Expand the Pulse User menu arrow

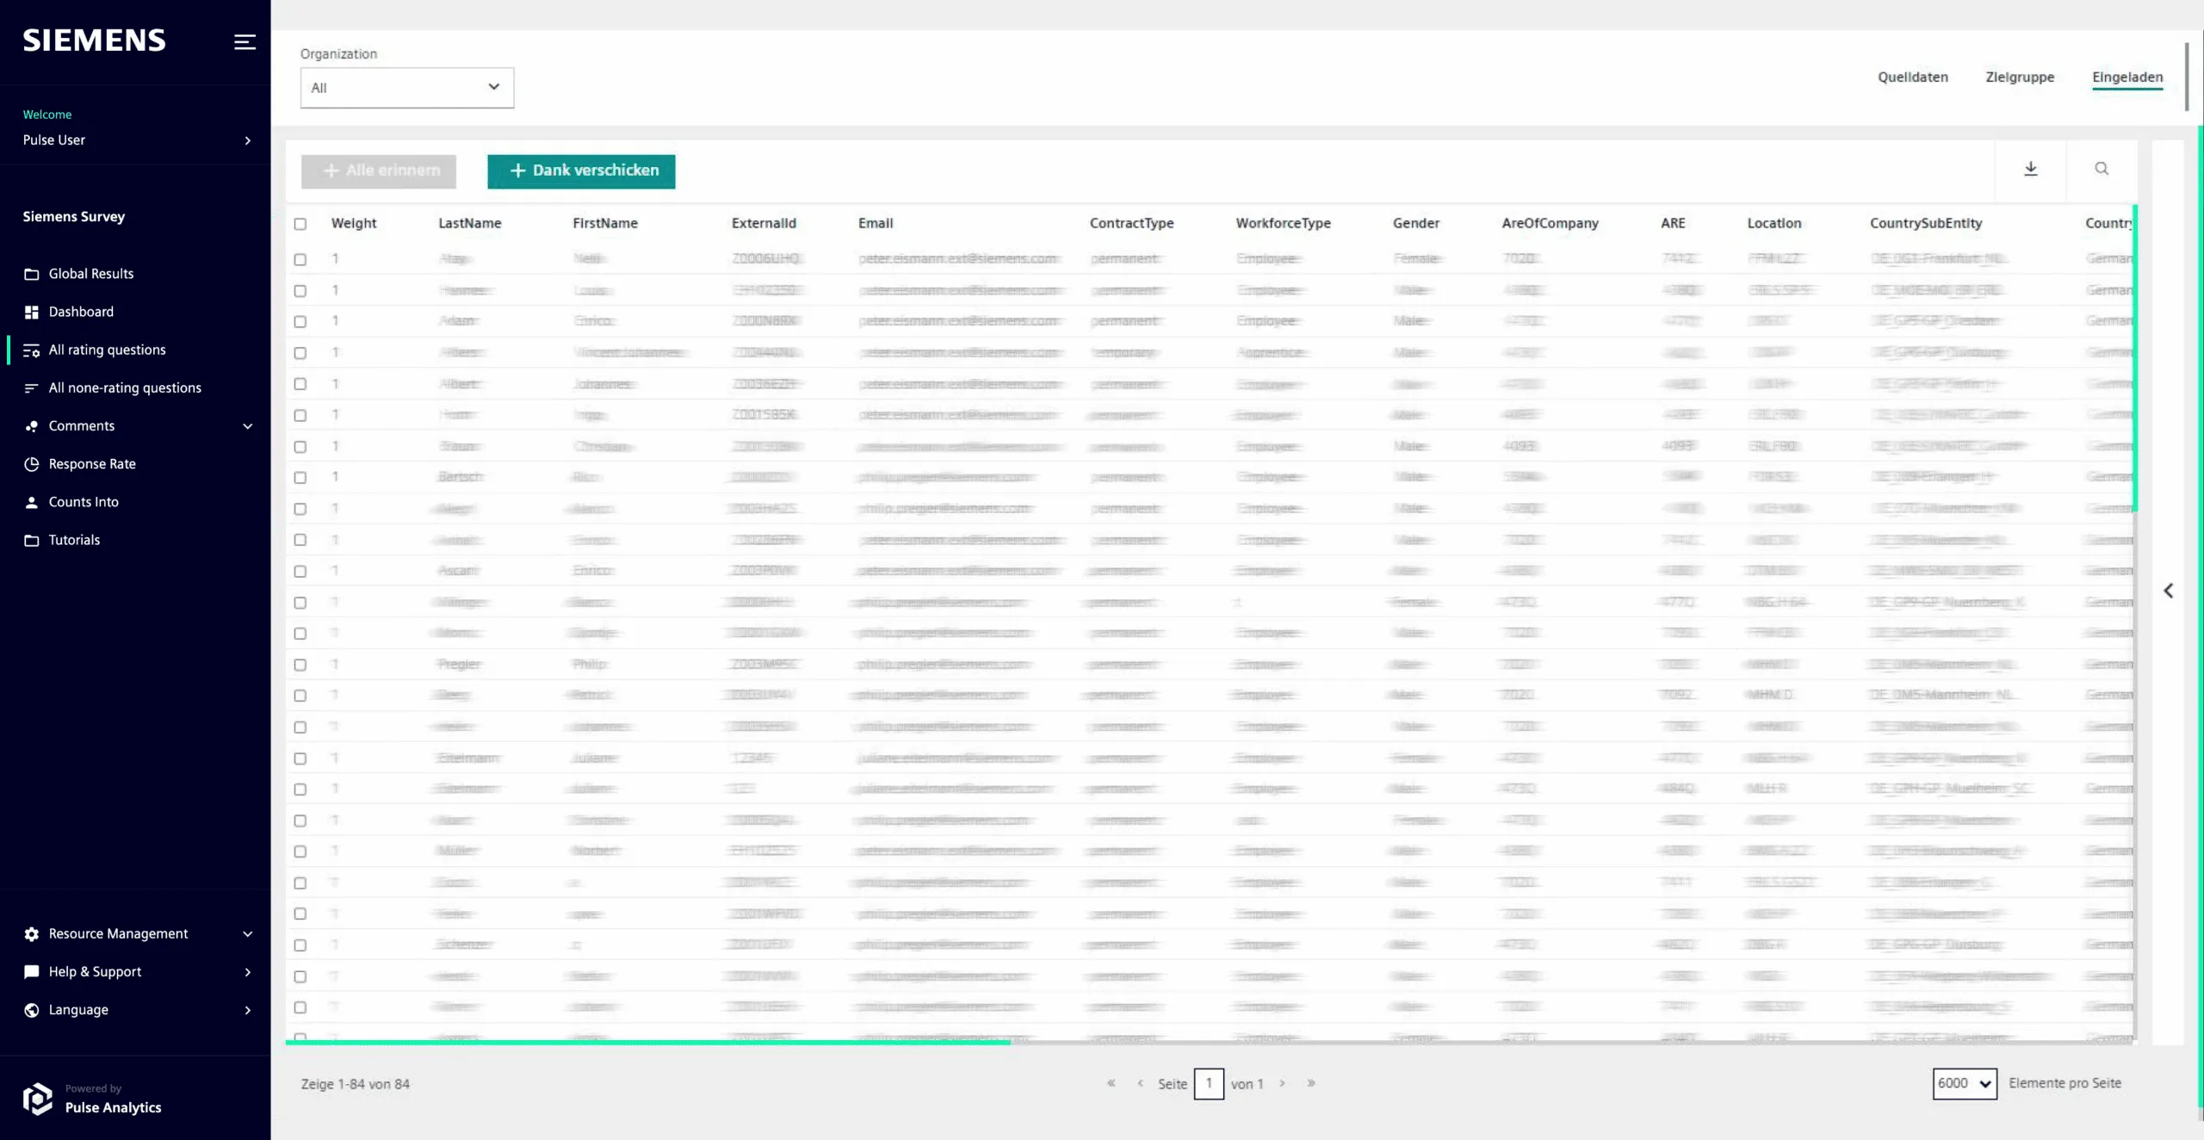tap(248, 140)
